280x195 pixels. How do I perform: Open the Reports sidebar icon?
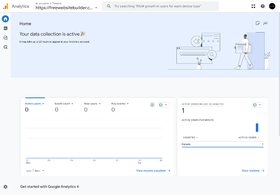[6, 28]
